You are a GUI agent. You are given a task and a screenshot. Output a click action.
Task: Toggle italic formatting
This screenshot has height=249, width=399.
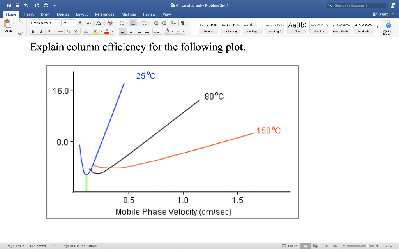tap(41, 31)
